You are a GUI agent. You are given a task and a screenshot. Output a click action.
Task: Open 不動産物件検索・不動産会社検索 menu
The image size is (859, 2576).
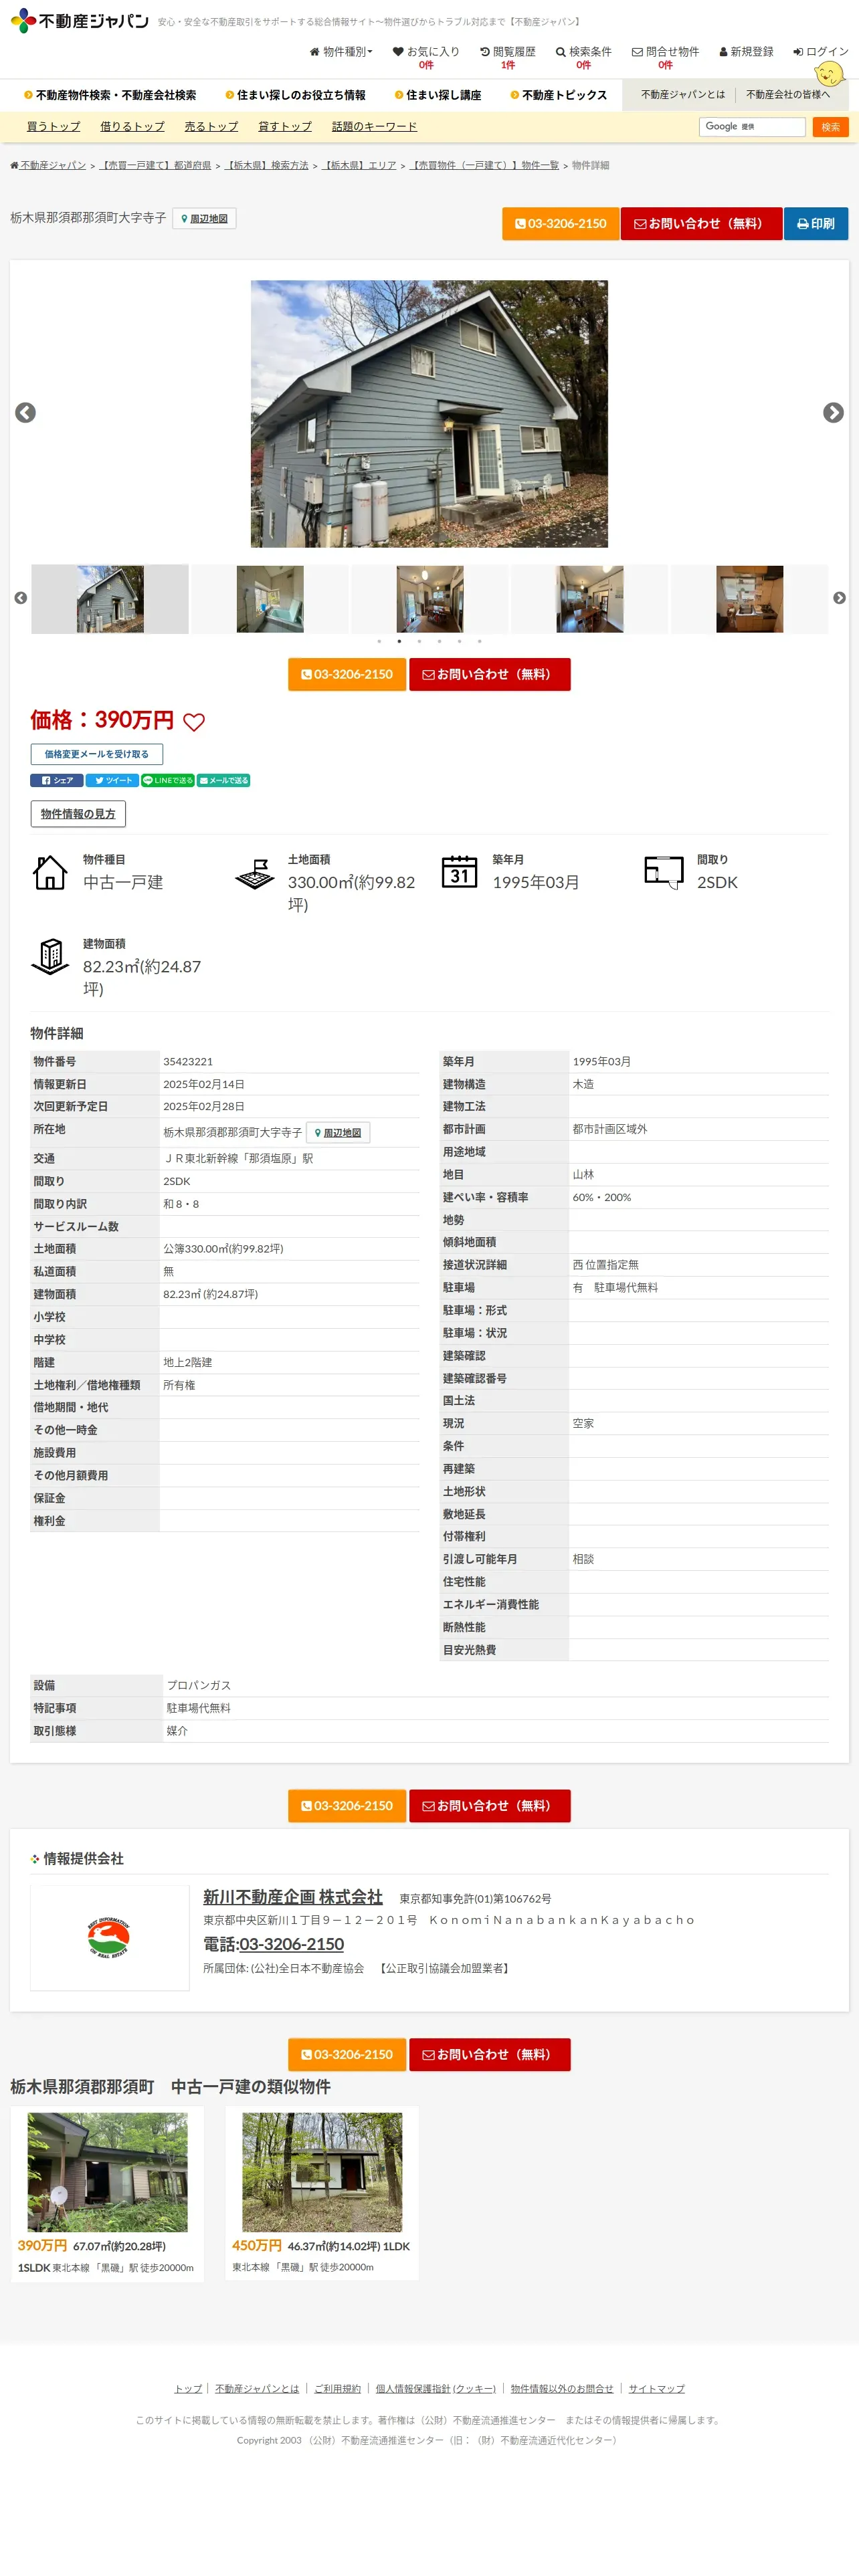[110, 95]
